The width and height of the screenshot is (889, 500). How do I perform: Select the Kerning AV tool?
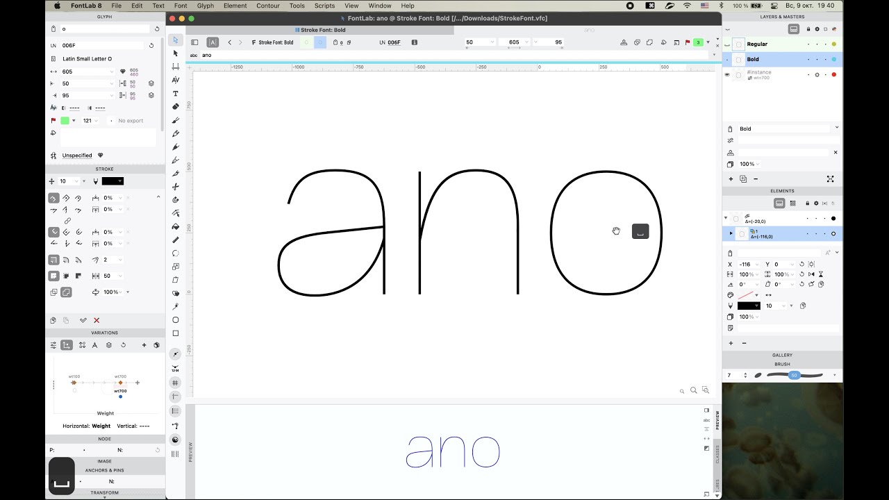coord(176,80)
